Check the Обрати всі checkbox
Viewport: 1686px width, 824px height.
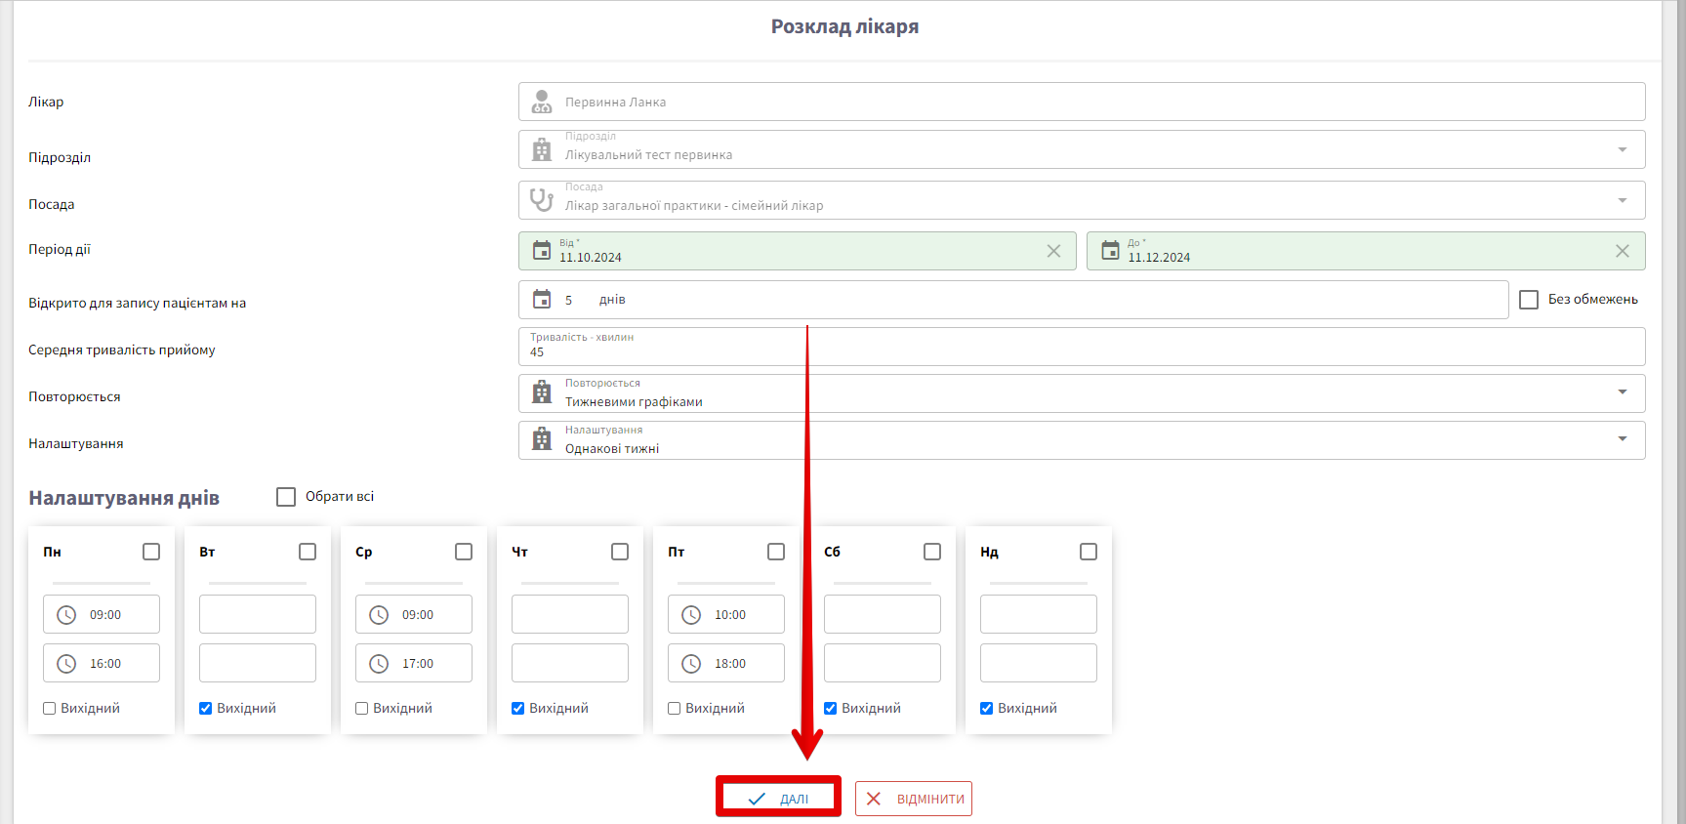[286, 497]
